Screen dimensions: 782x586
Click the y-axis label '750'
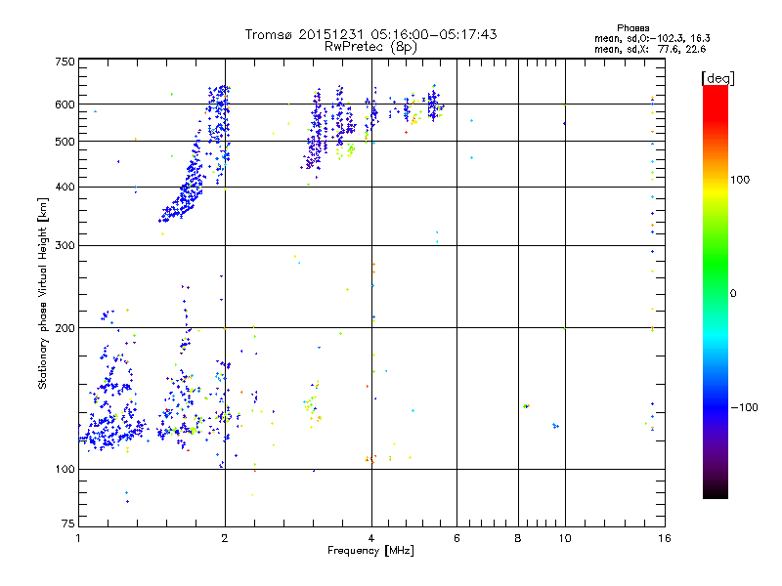click(65, 62)
